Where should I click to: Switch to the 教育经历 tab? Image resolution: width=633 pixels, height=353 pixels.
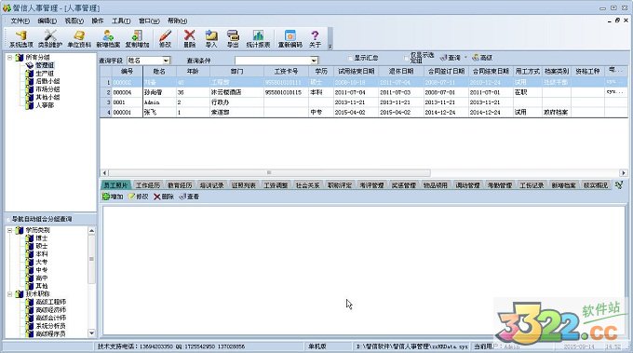pos(180,185)
